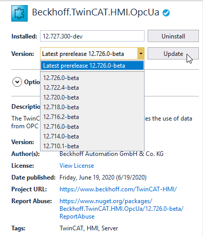Click the Uninstall button

[173, 36]
